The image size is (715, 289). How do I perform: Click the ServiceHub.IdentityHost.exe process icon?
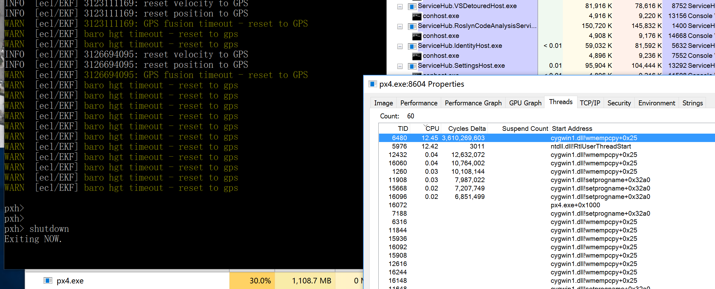click(x=412, y=46)
